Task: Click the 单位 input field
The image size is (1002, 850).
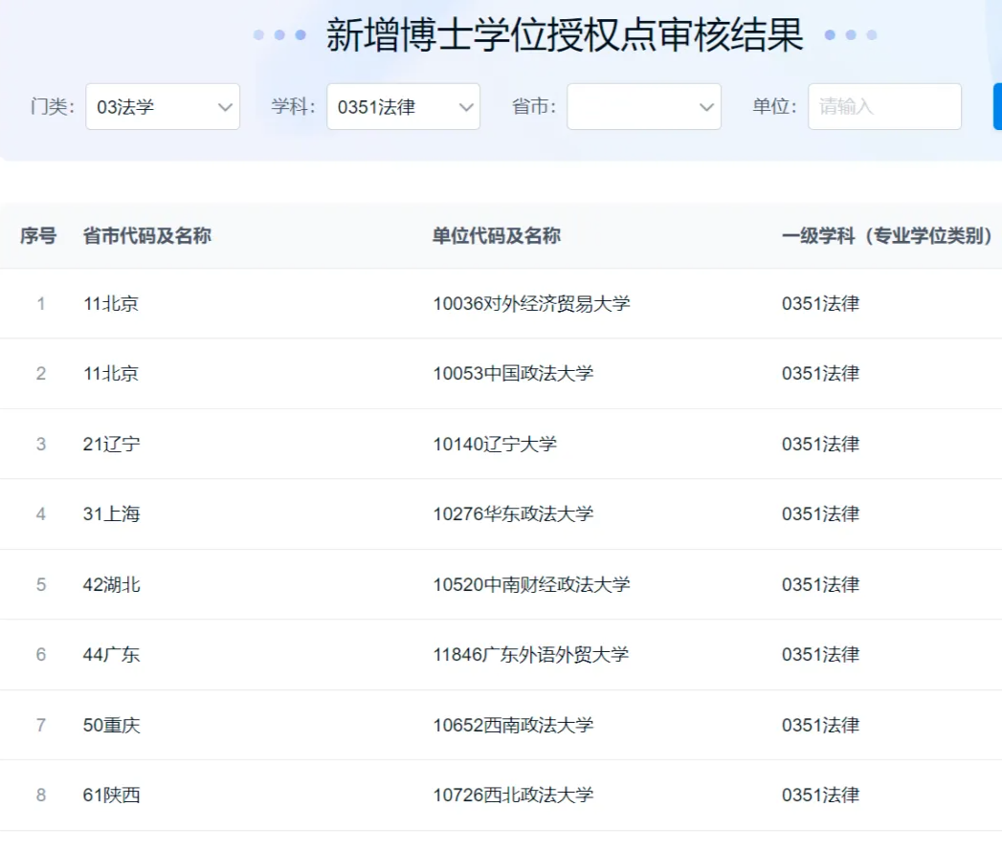Action: point(884,107)
